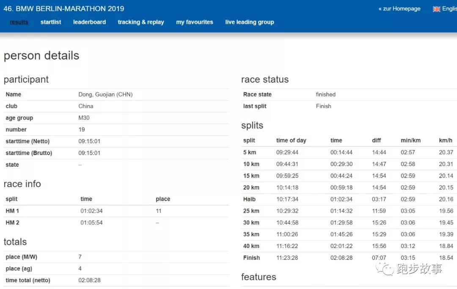Click the Finish split row
Image resolution: width=457 pixels, height=289 pixels.
(251, 258)
